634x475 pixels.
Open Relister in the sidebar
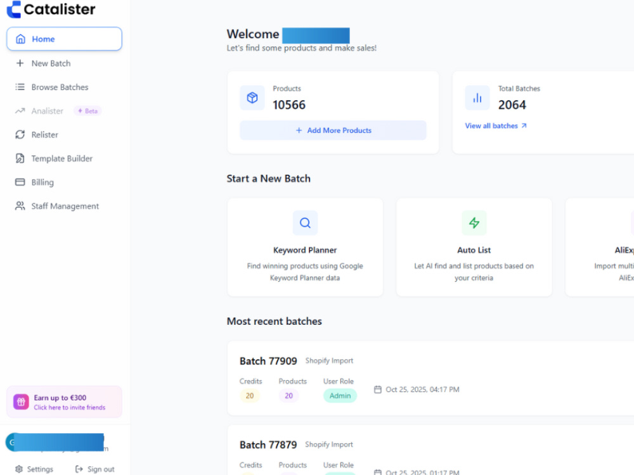[x=45, y=135]
